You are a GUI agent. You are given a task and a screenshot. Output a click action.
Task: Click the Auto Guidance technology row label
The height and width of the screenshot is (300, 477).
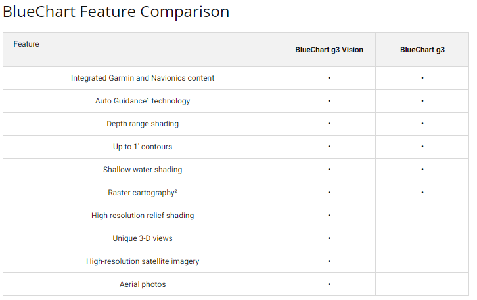143,101
